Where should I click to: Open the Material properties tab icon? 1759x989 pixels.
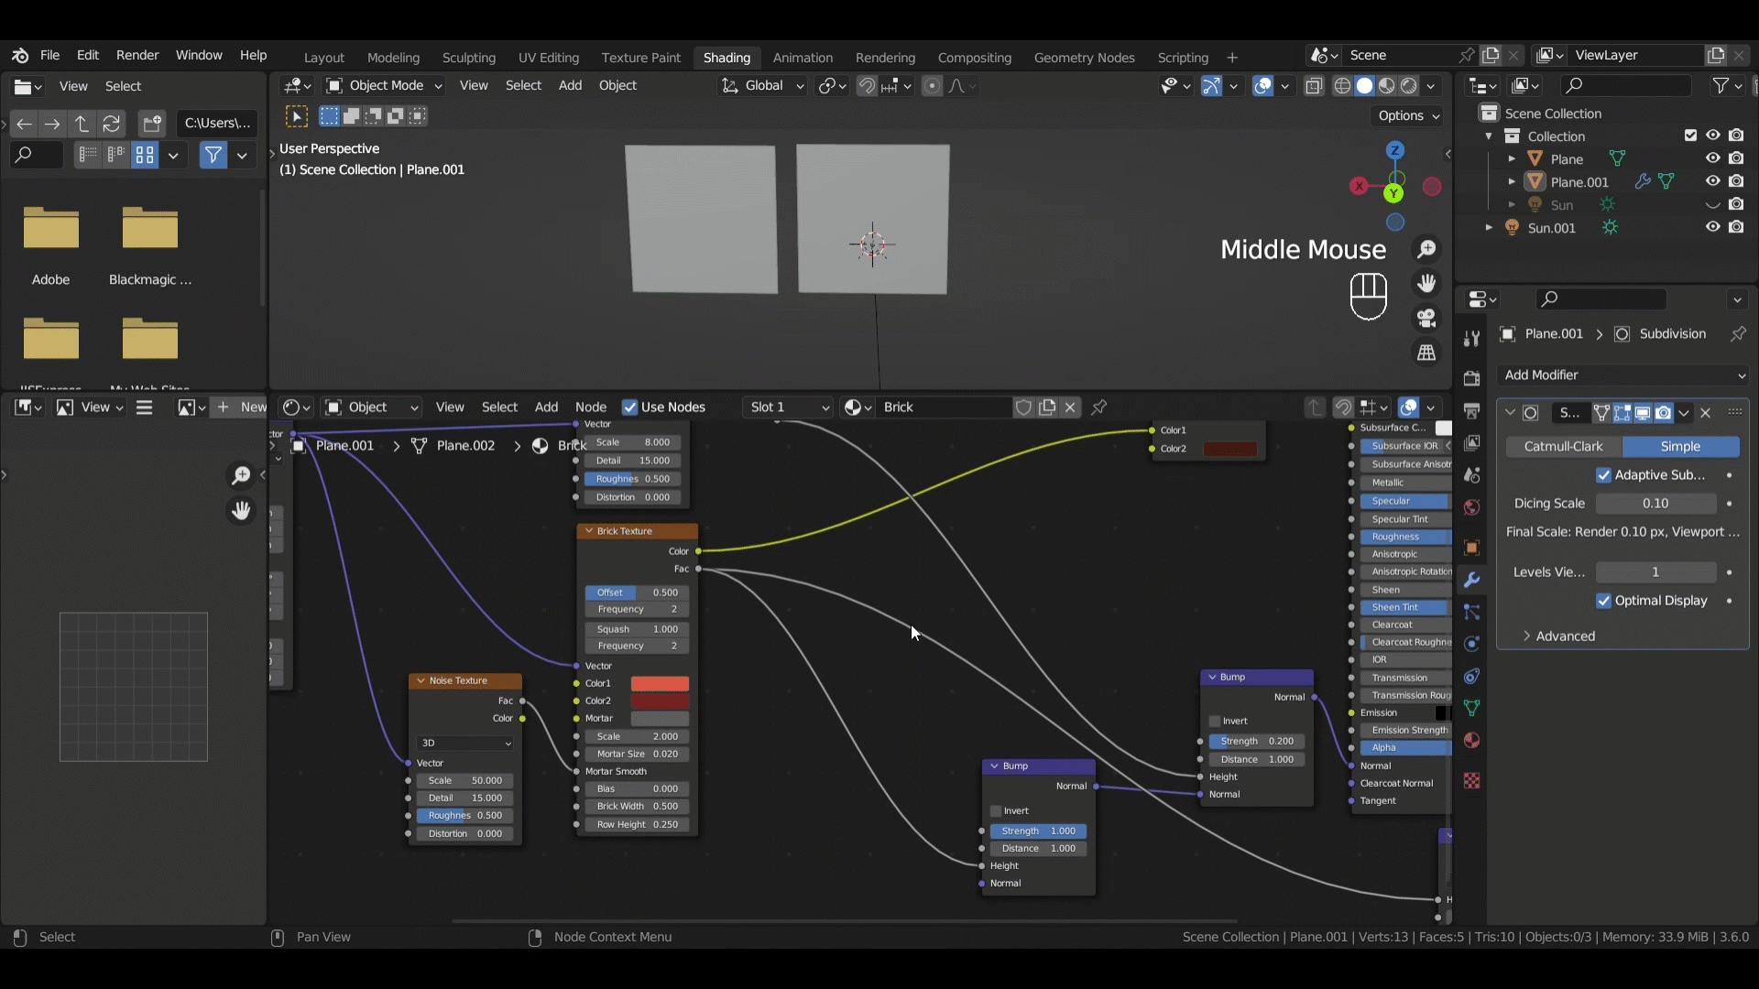point(1471,740)
